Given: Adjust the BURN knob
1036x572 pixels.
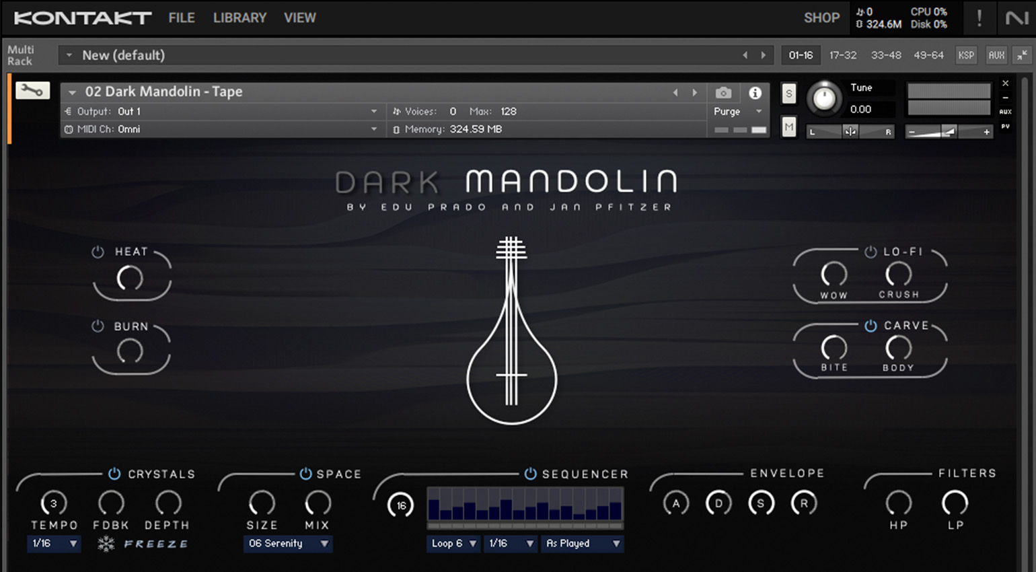Looking at the screenshot, I should 130,351.
